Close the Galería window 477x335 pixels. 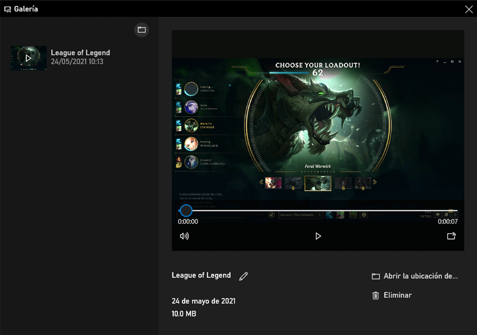(469, 9)
